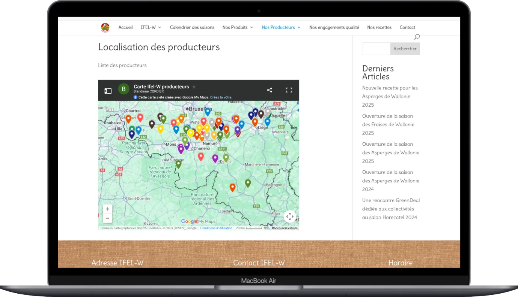518x297 pixels.
Task: Select the light green pin at Dinant
Action: click(x=226, y=158)
